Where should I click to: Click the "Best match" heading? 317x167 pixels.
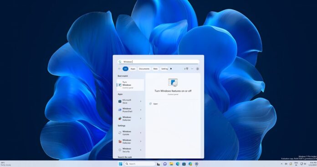tap(123, 76)
